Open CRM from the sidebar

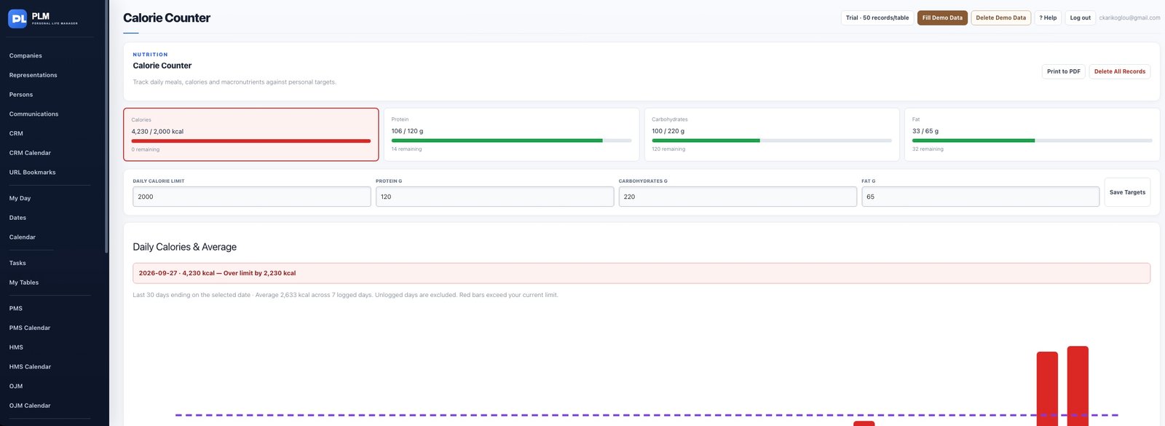tap(16, 133)
